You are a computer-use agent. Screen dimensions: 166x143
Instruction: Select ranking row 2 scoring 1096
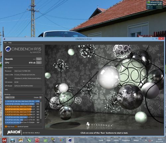pos(22,104)
